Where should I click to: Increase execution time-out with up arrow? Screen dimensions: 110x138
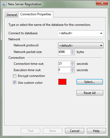pyautogui.click(x=72, y=69)
